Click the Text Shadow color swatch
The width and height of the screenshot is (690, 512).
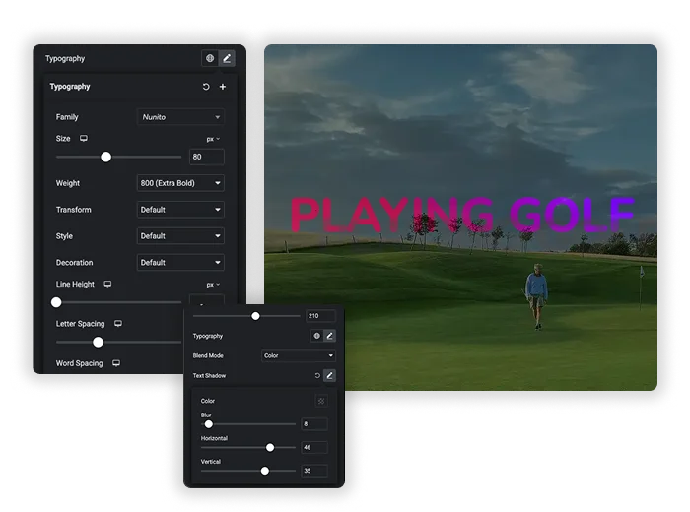pyautogui.click(x=321, y=401)
